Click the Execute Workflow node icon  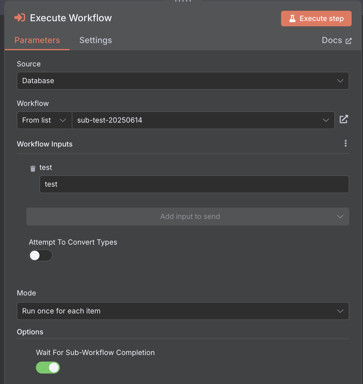click(20, 18)
